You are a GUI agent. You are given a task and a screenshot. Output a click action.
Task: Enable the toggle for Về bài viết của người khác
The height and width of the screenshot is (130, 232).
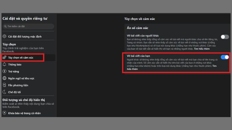point(225,37)
